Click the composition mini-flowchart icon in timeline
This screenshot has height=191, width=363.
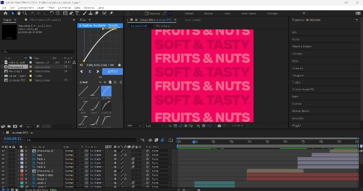tap(142, 140)
